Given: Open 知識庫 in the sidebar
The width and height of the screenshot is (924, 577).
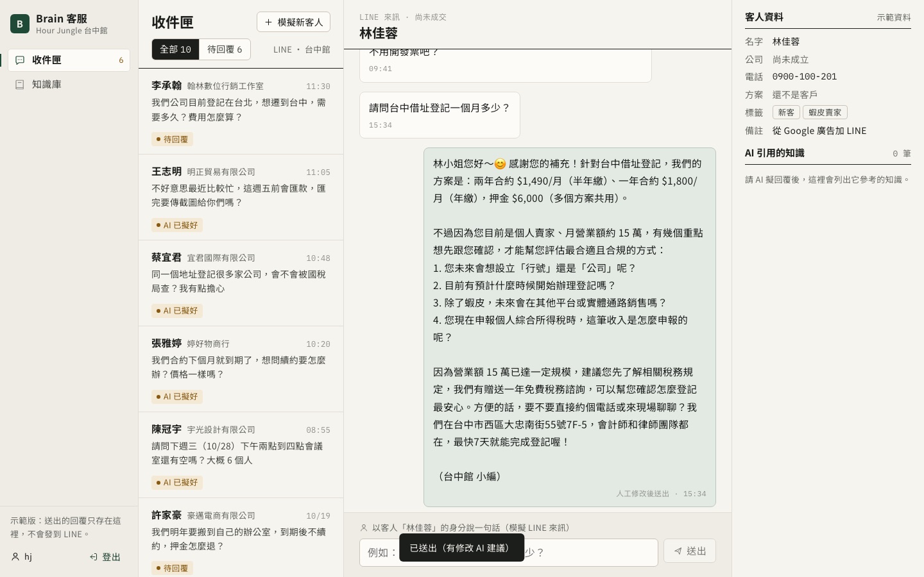Looking at the screenshot, I should [69, 85].
